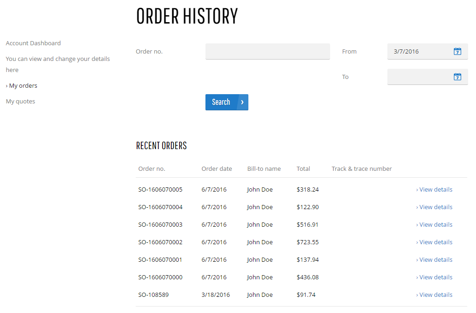Screen dimensions: 476x313
Task: View details for order SO-1606070004
Action: coord(434,207)
